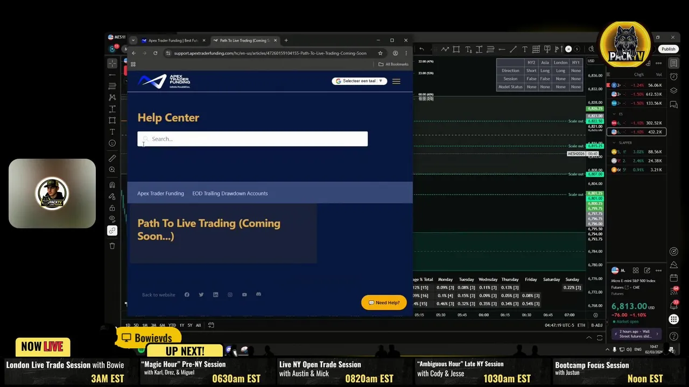
Task: Bookmark this page with the star icon
Action: tap(380, 53)
